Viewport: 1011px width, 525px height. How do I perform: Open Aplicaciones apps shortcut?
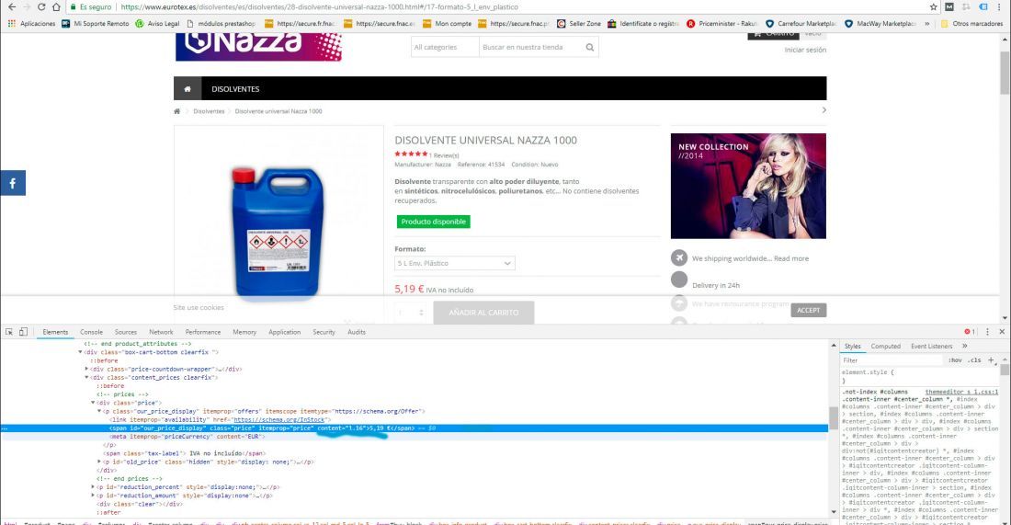(x=31, y=23)
